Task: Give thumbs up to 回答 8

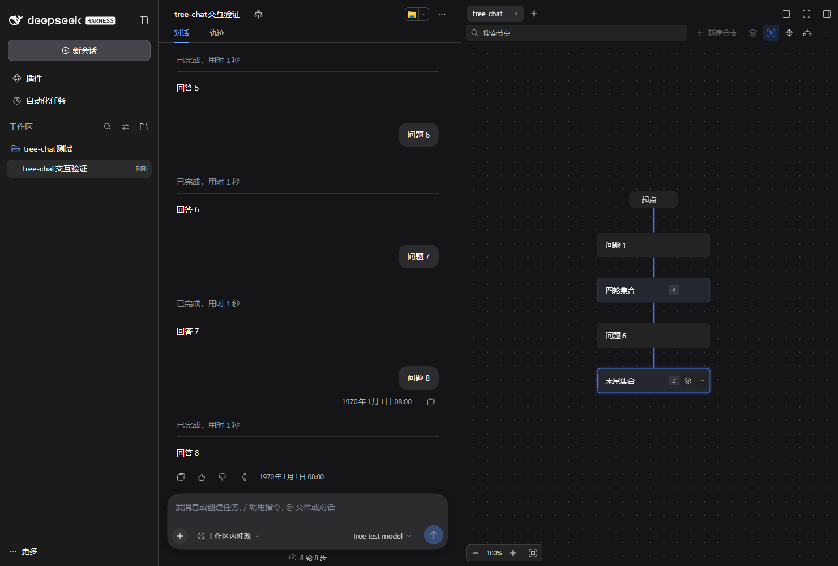Action: pos(202,477)
